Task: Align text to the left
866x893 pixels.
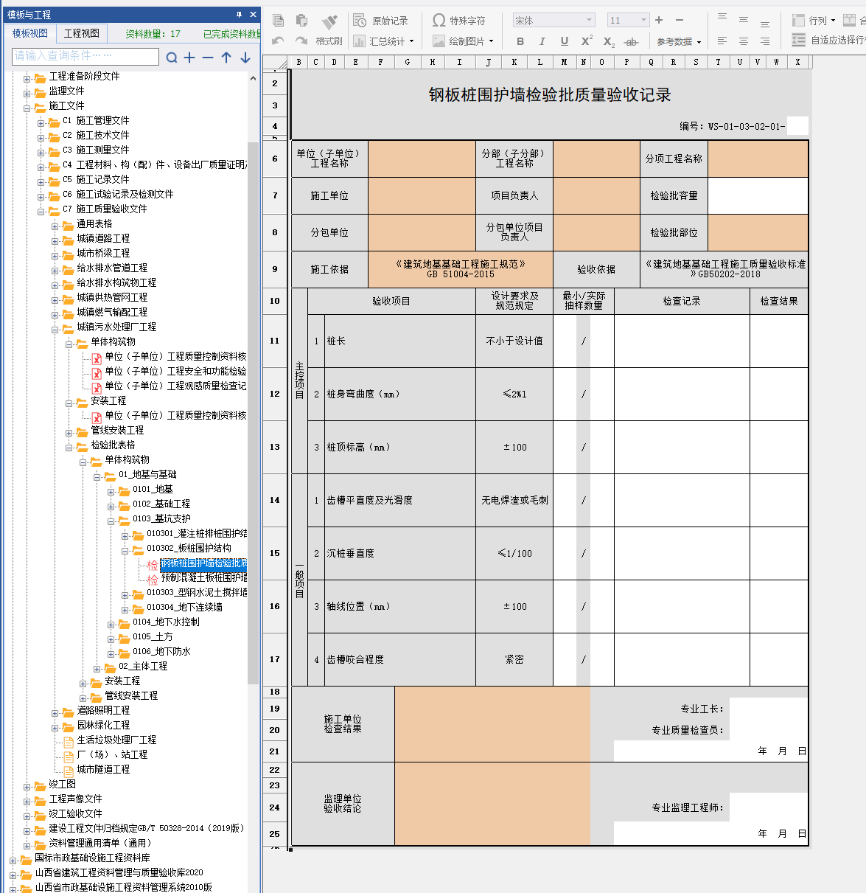Action: tap(722, 41)
